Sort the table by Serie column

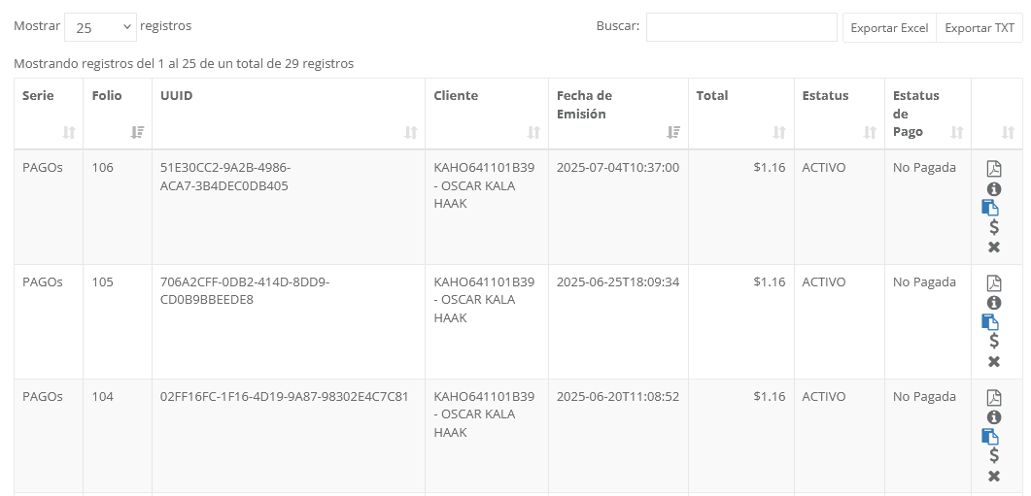click(49, 114)
